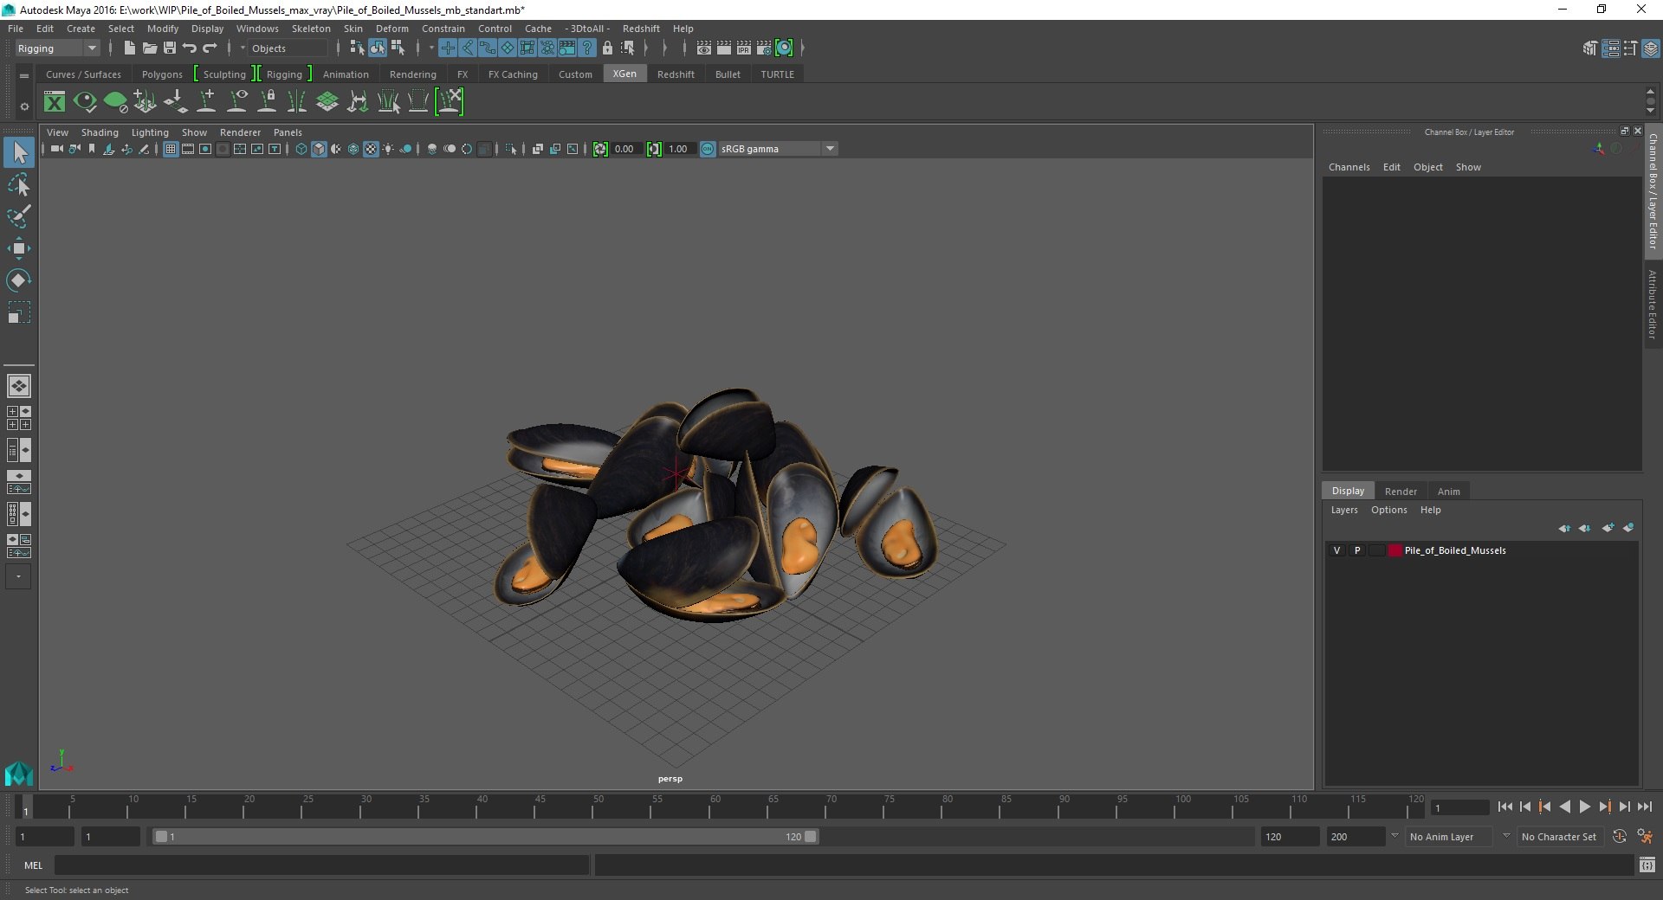Open the XGen window shelf icon
Viewport: 1663px width, 900px height.
coord(55,102)
